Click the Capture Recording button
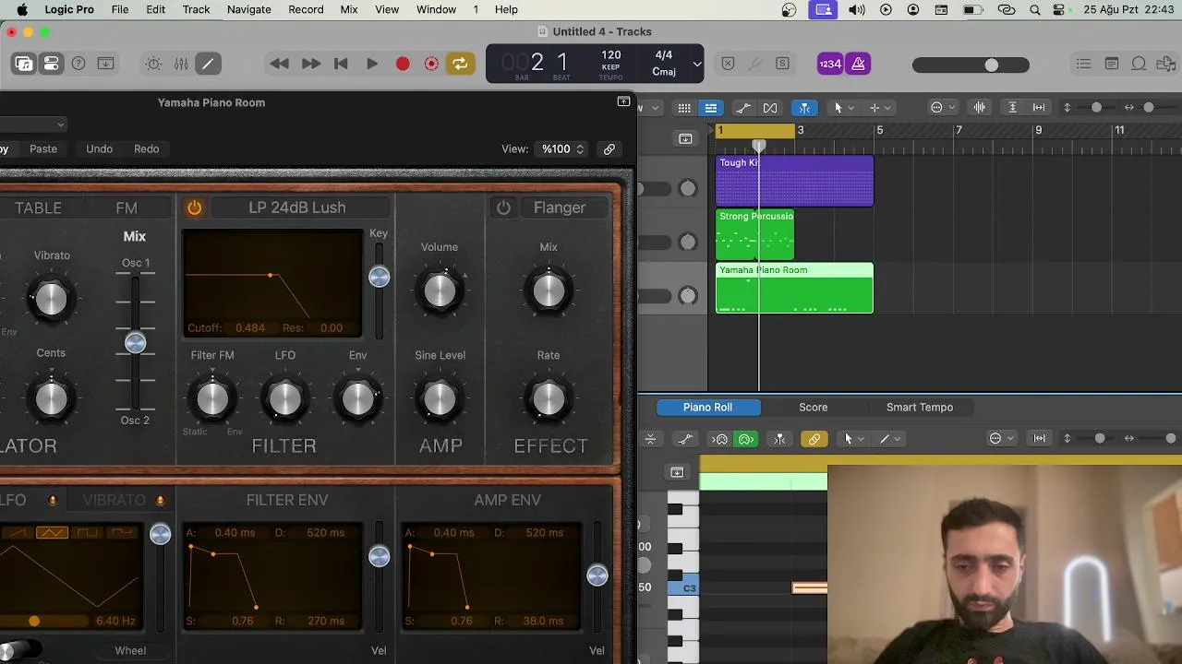Image resolution: width=1182 pixels, height=664 pixels. [431, 64]
